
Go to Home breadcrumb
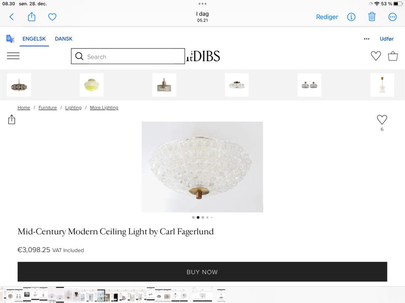[x=24, y=107]
